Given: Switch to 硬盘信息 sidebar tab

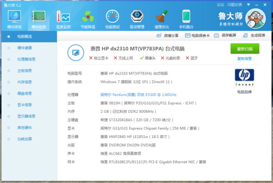Looking at the screenshot, I should tap(25, 93).
